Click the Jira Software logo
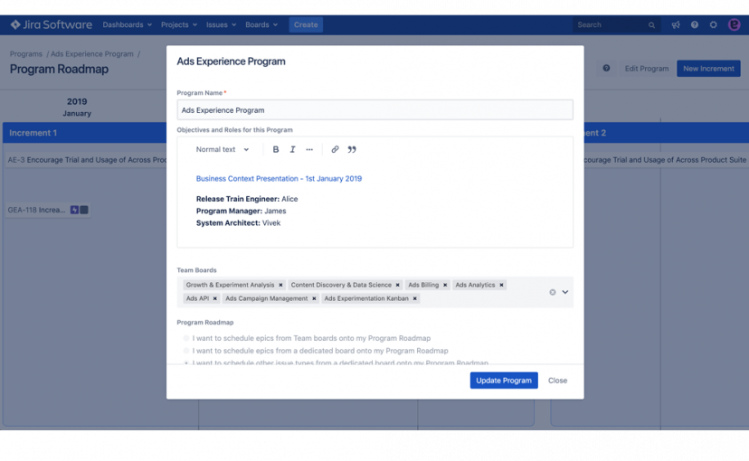This screenshot has width=749, height=461. (x=52, y=24)
